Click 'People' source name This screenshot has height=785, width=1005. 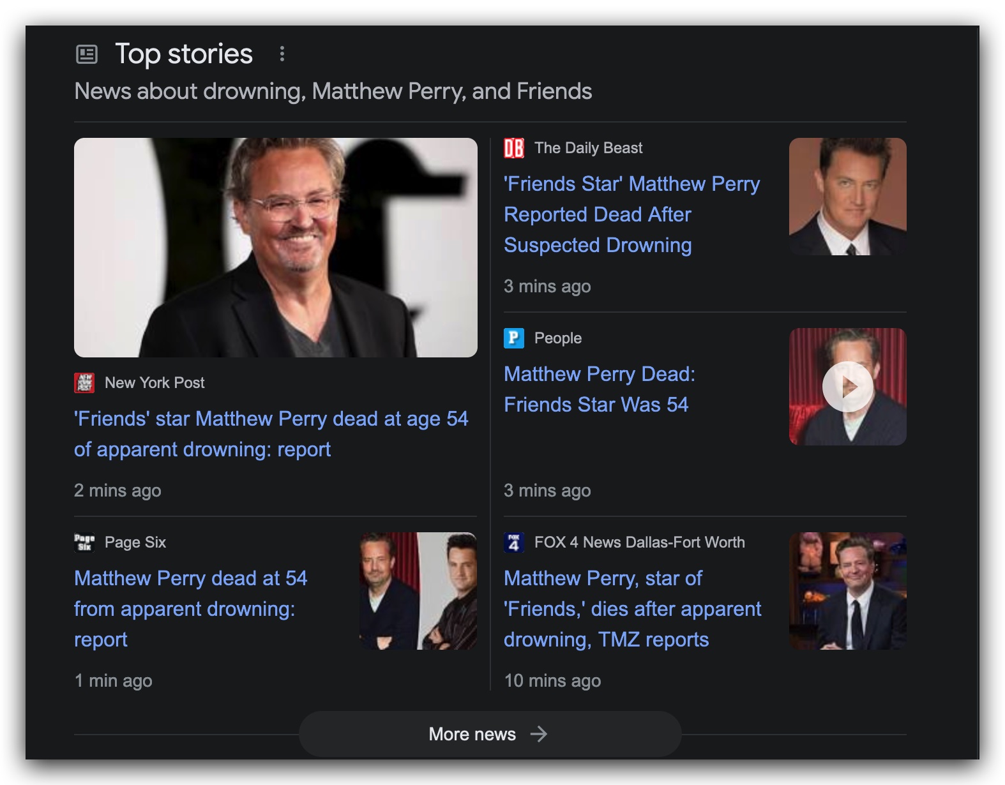pos(558,338)
